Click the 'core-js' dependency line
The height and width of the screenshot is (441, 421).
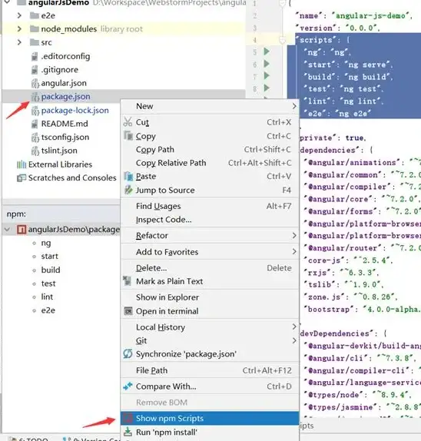click(x=348, y=260)
